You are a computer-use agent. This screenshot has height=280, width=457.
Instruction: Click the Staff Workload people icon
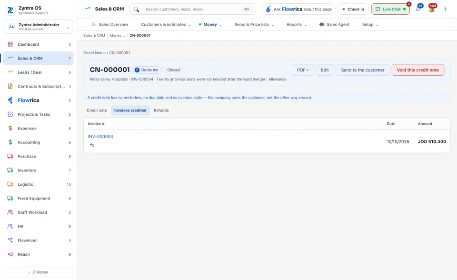(x=10, y=212)
